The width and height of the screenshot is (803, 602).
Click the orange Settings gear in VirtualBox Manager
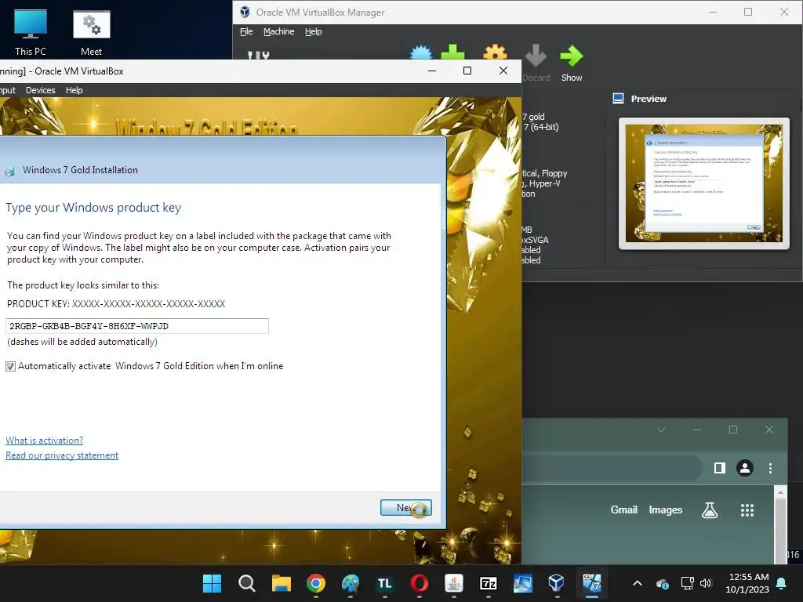(495, 53)
